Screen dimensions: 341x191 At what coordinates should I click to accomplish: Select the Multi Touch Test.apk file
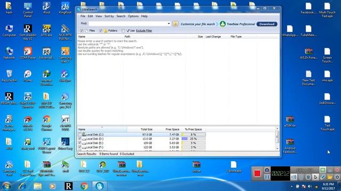[x=327, y=10]
